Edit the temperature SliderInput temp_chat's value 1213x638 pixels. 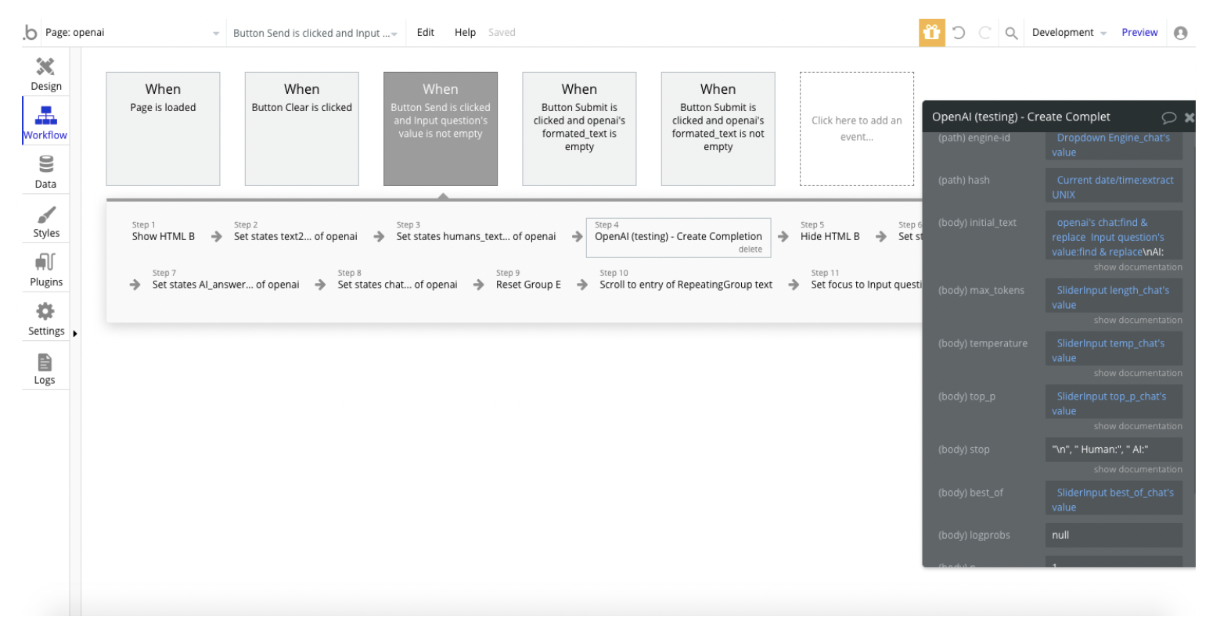coord(1114,350)
